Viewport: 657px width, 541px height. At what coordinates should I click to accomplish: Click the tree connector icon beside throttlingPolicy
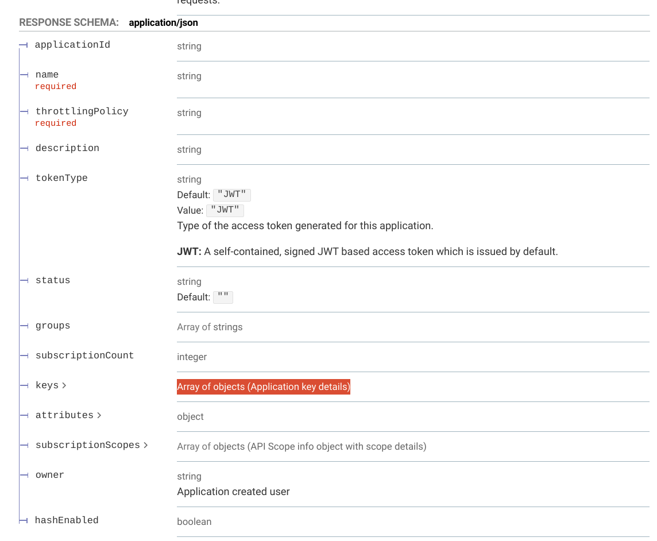pyautogui.click(x=24, y=111)
